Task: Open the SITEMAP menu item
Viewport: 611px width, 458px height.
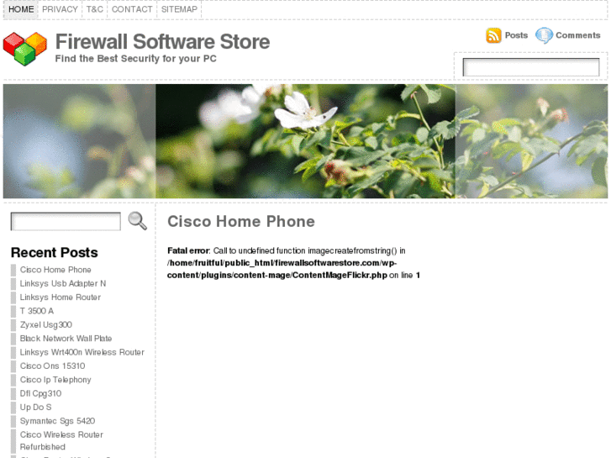Action: click(x=179, y=9)
